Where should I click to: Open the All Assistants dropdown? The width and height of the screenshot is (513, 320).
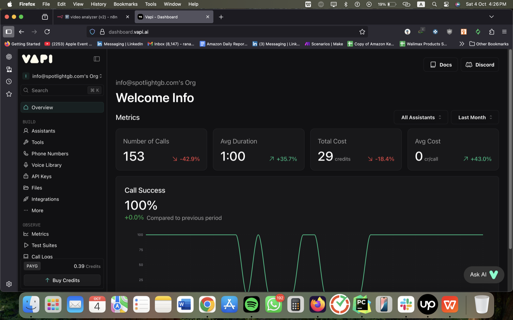[421, 117]
